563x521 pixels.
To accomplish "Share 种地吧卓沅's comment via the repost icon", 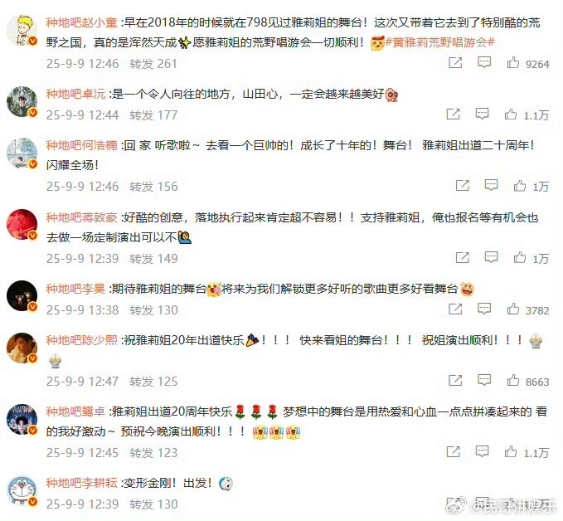I will 453,114.
